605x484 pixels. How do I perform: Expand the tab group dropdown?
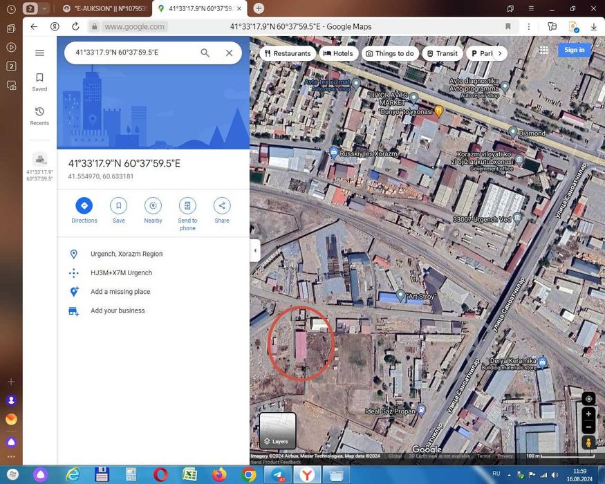coord(44,8)
